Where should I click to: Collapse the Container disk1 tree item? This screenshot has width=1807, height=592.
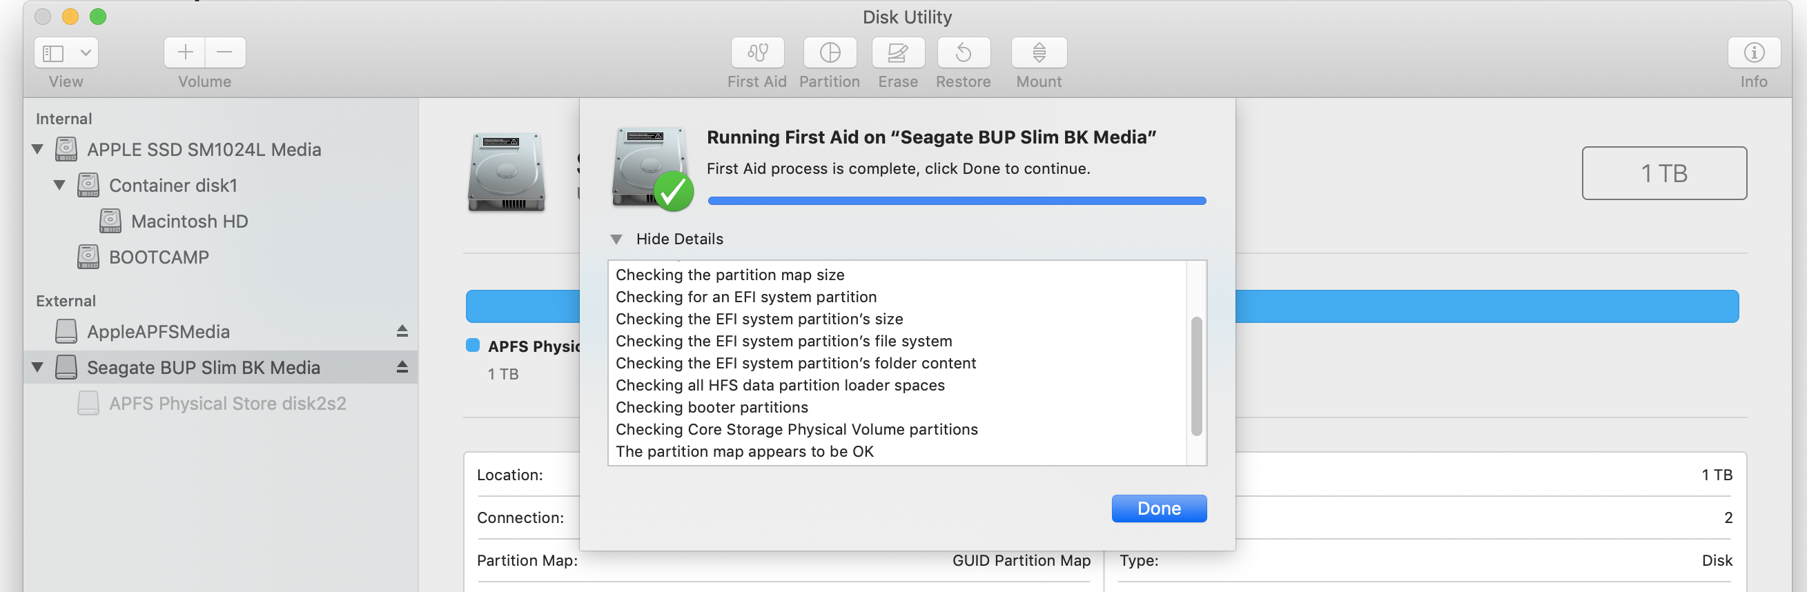[59, 185]
